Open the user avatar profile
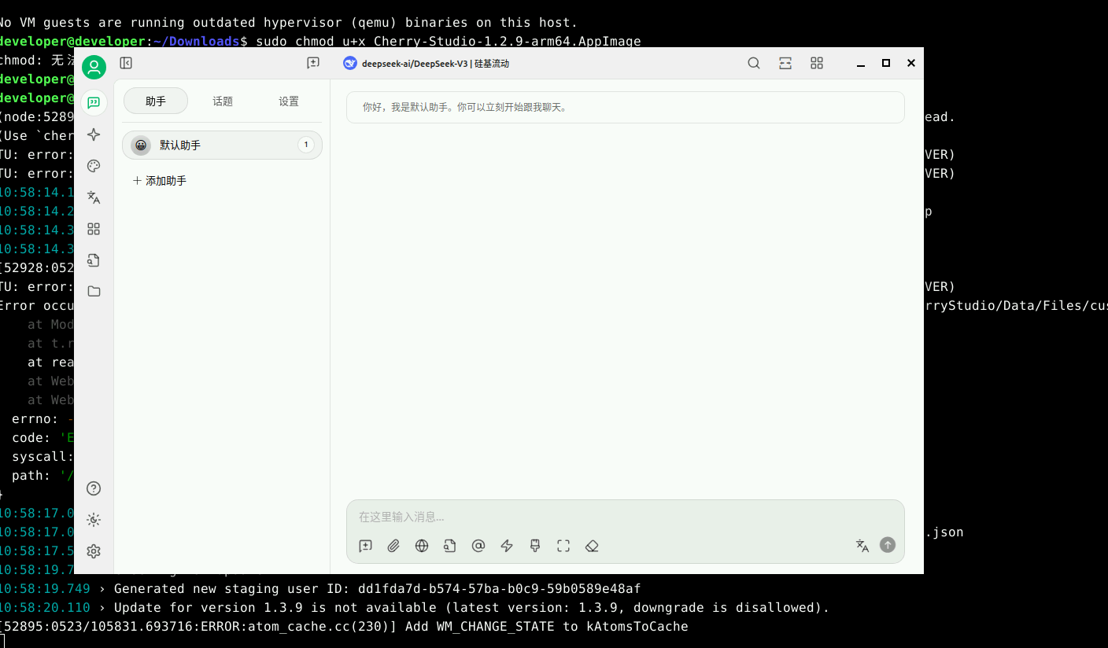Image resolution: width=1108 pixels, height=648 pixels. (94, 68)
